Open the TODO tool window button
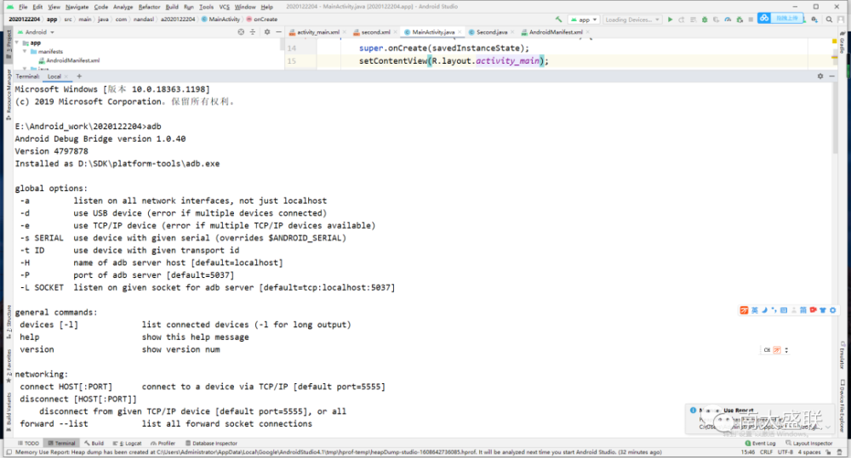Screen dimensions: 851x458 click(x=29, y=444)
